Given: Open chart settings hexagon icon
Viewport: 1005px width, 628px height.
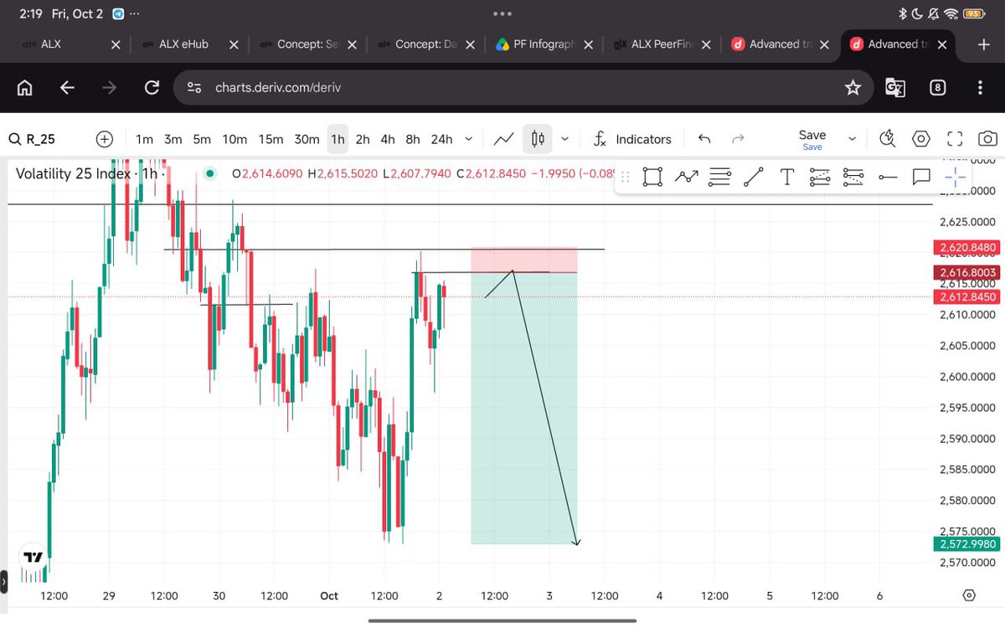Looking at the screenshot, I should tap(921, 139).
